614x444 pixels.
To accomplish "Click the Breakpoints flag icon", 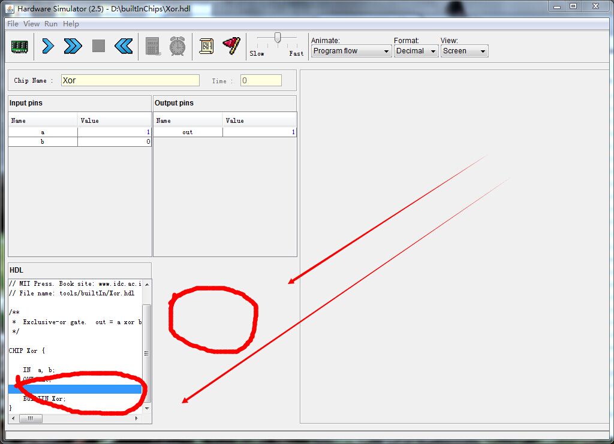I will click(231, 46).
